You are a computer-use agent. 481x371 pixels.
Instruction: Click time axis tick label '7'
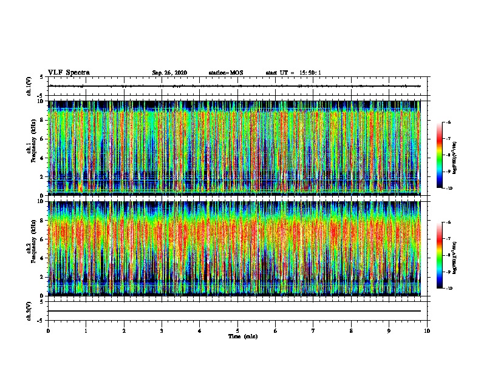313,331
